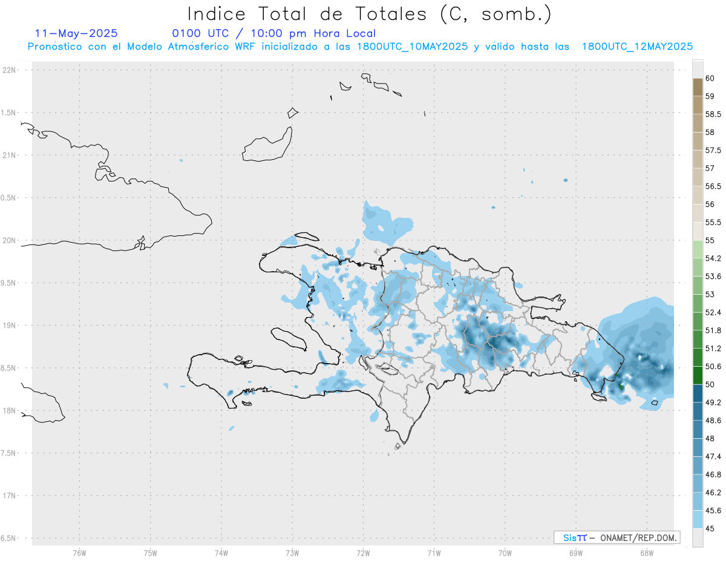Screen dimensions: 726x561
Task: Click the '71W' longitude label
Action: [x=434, y=553]
